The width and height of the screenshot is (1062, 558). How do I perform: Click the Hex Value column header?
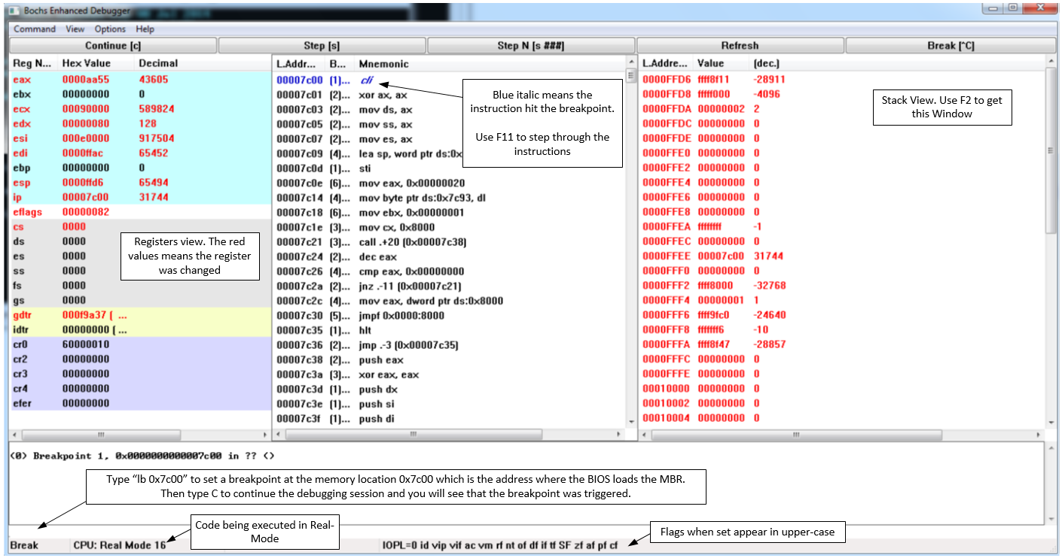point(86,64)
